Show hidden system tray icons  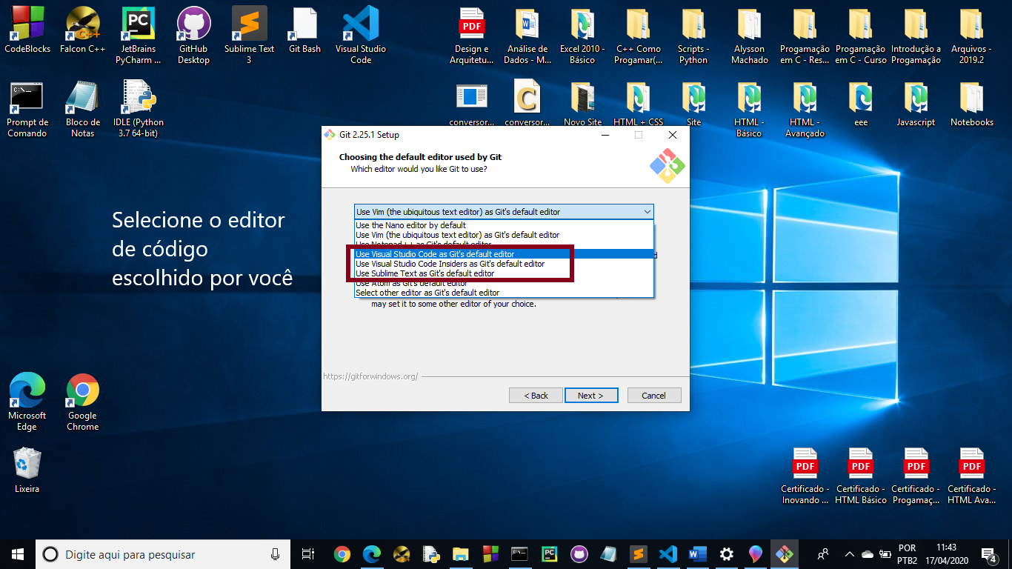(850, 554)
